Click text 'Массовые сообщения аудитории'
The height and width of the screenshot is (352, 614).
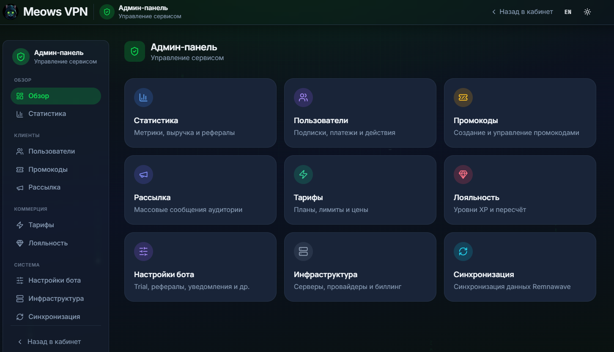[x=188, y=210]
